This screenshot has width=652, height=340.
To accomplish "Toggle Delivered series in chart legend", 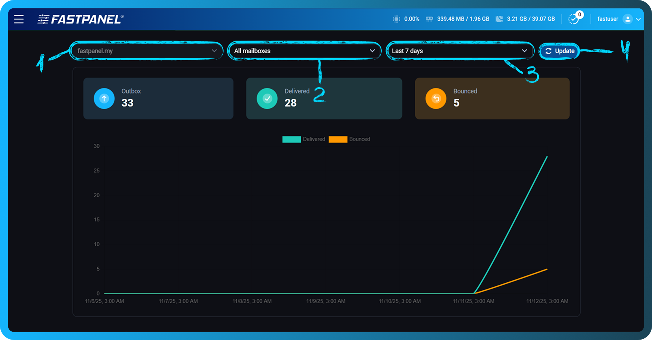I will pos(292,139).
